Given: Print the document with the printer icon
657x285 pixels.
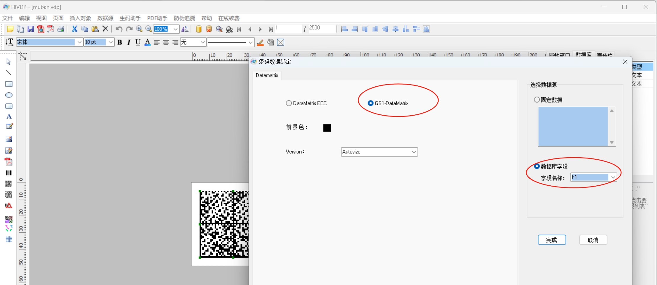Looking at the screenshot, I should click(x=61, y=29).
